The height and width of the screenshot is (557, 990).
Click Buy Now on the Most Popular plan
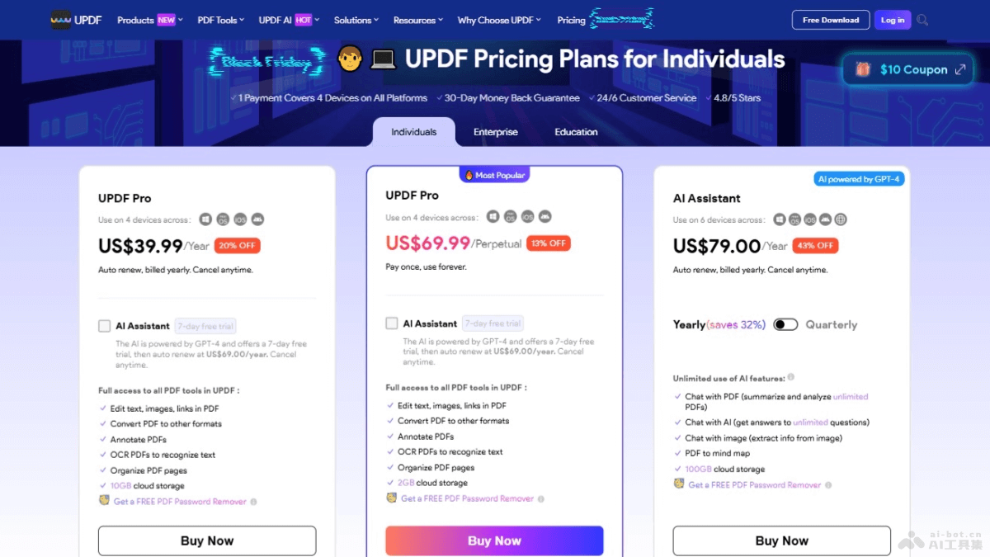click(x=493, y=540)
